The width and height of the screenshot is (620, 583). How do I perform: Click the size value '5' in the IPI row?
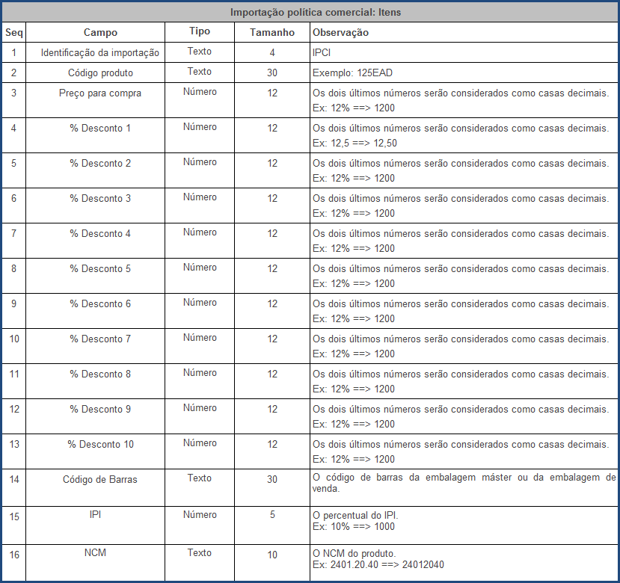pyautogui.click(x=272, y=515)
